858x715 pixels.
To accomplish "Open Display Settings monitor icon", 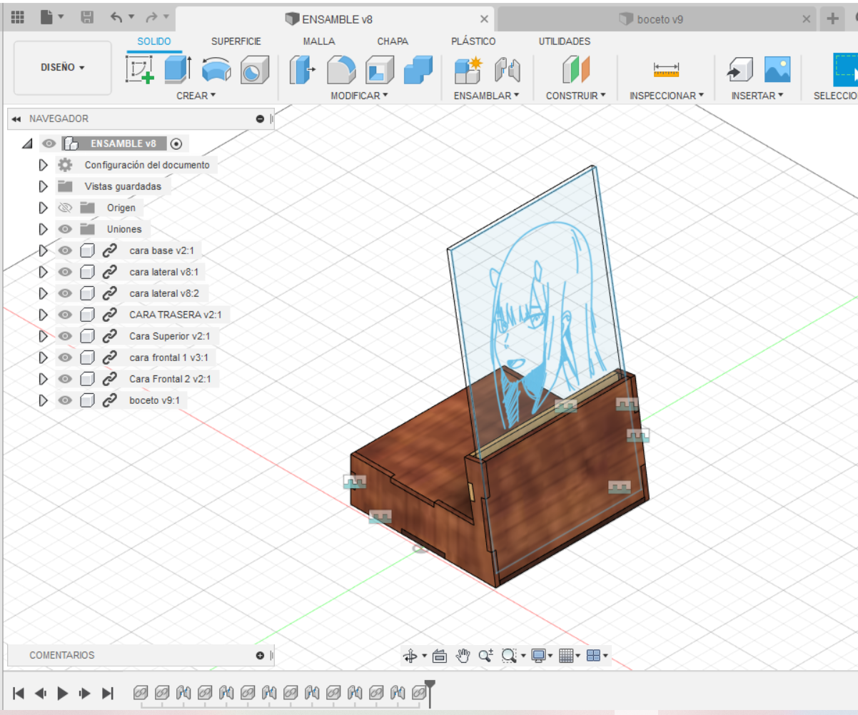I will pos(540,656).
